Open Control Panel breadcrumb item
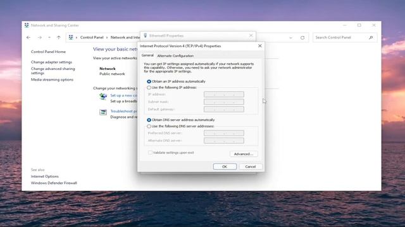 [92, 37]
